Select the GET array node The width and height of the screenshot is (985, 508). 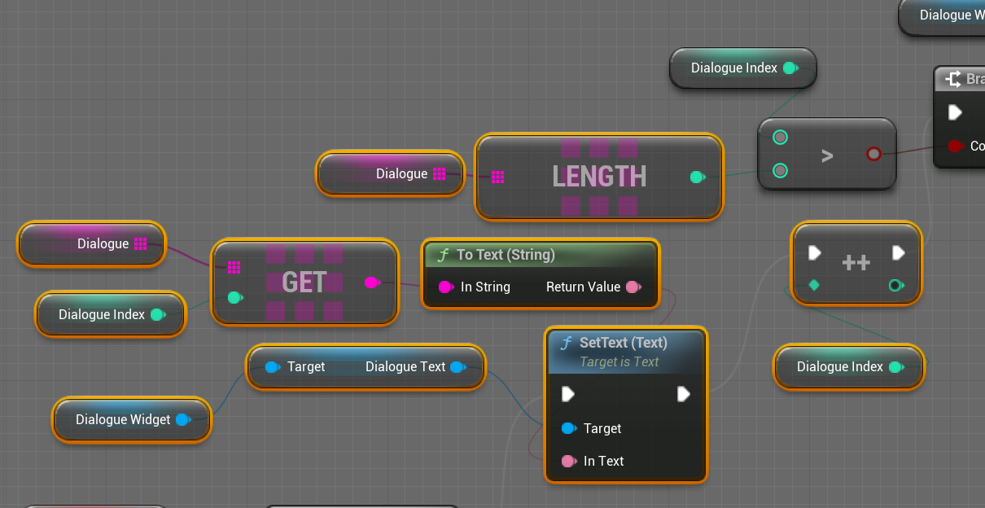pyautogui.click(x=304, y=282)
